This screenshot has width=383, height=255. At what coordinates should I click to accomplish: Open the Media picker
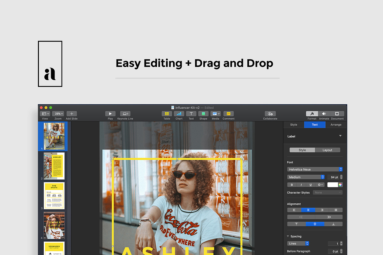215,113
